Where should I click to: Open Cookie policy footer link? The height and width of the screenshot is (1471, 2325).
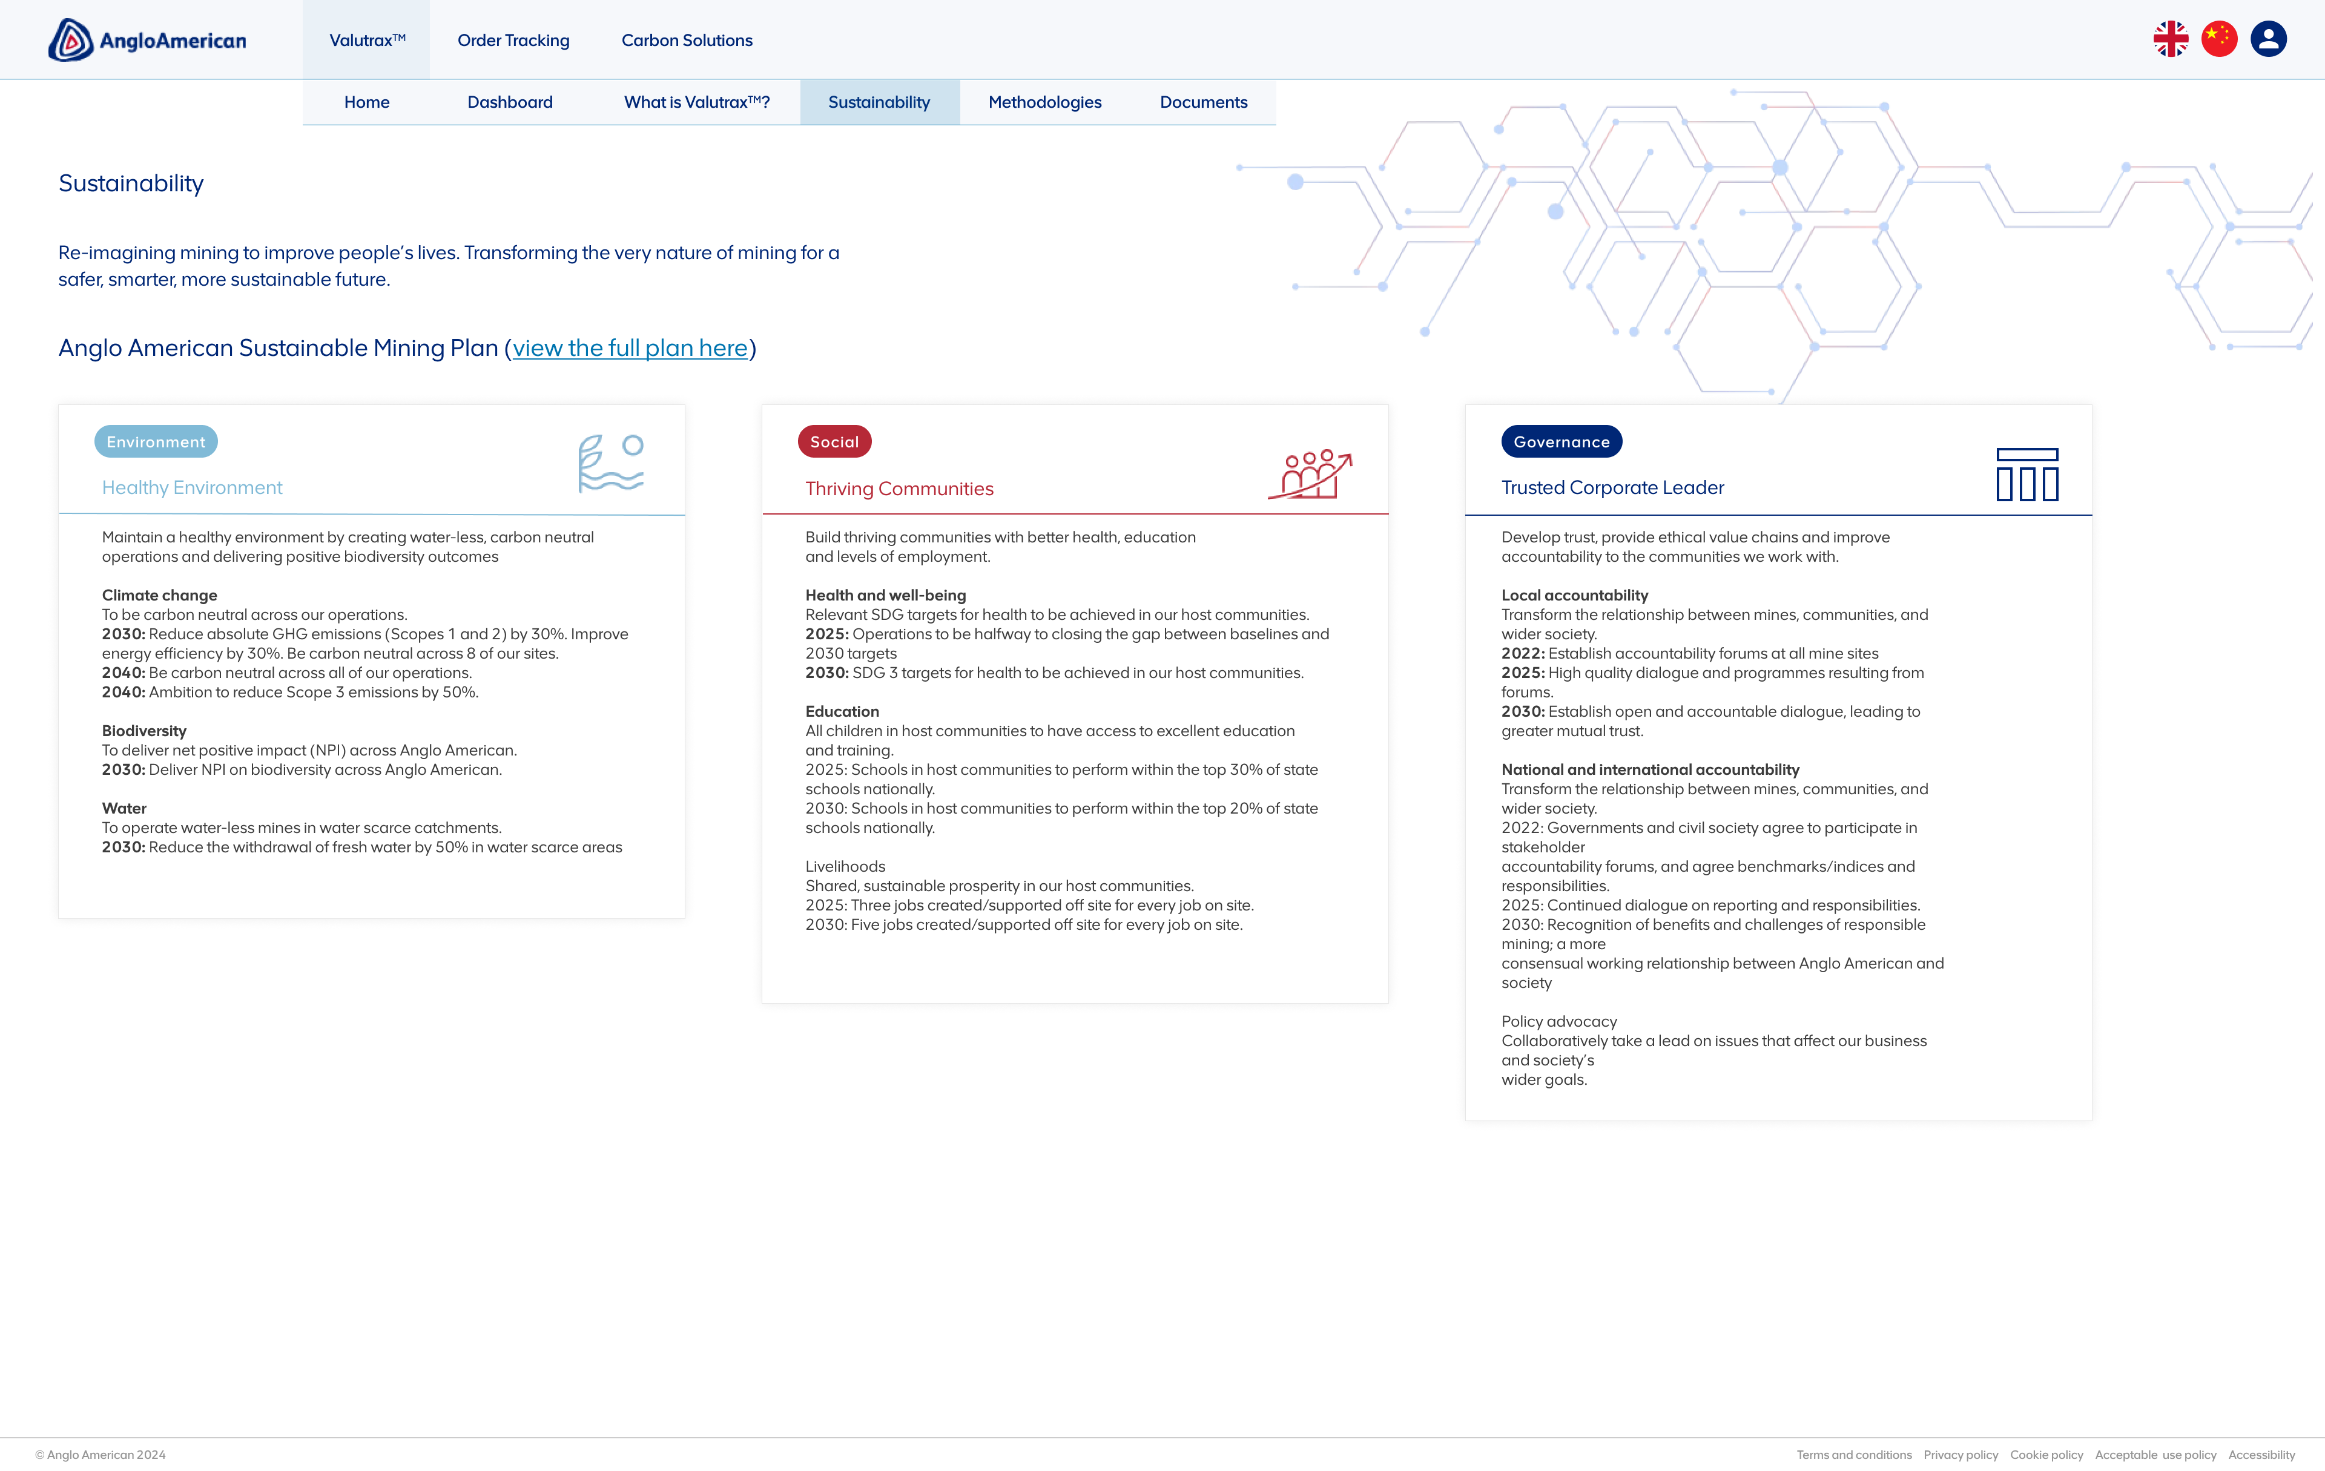[x=2046, y=1455]
